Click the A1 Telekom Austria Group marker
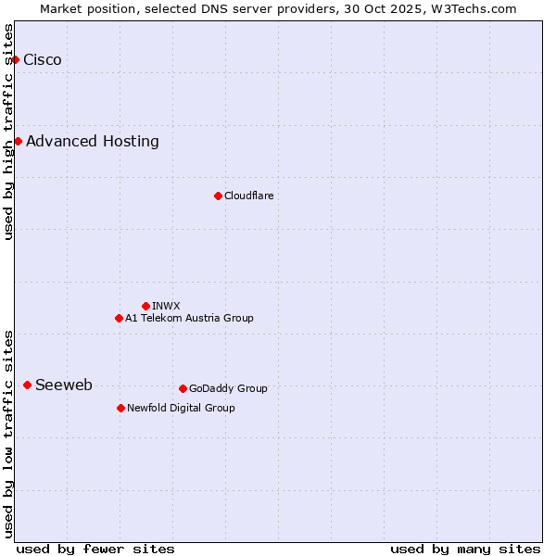This screenshot has height=556, width=556. pos(119,318)
